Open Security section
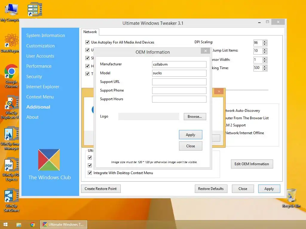Screen dimensions: 306x229 tap(34, 76)
